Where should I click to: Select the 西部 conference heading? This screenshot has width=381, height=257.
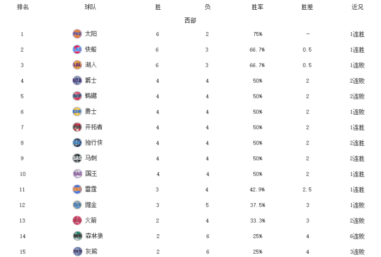(x=190, y=21)
